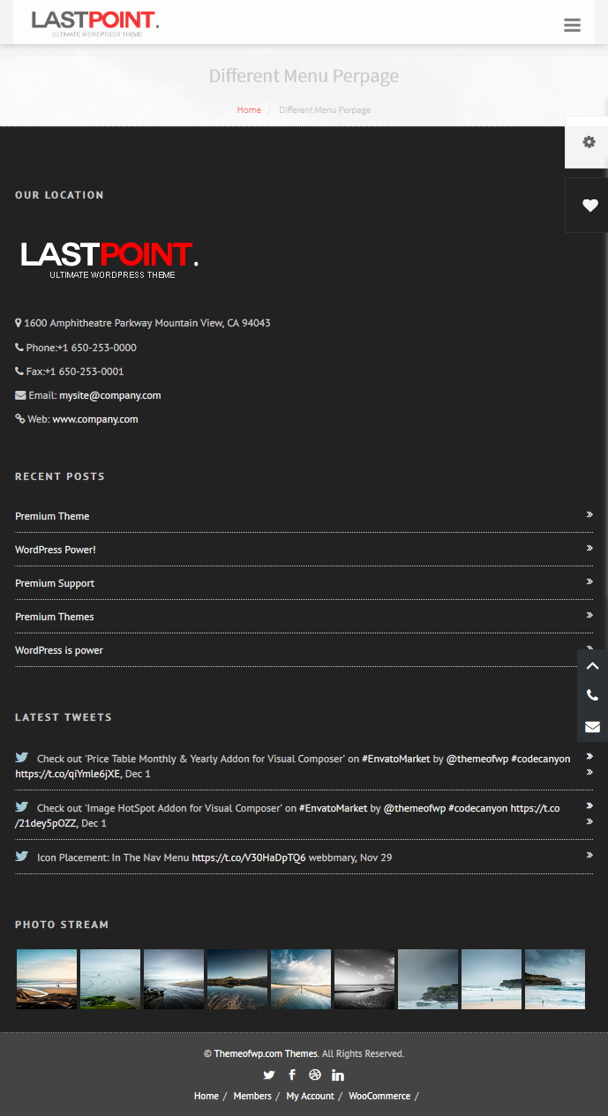Open the black-and-white photo stream thumbnail

[364, 978]
